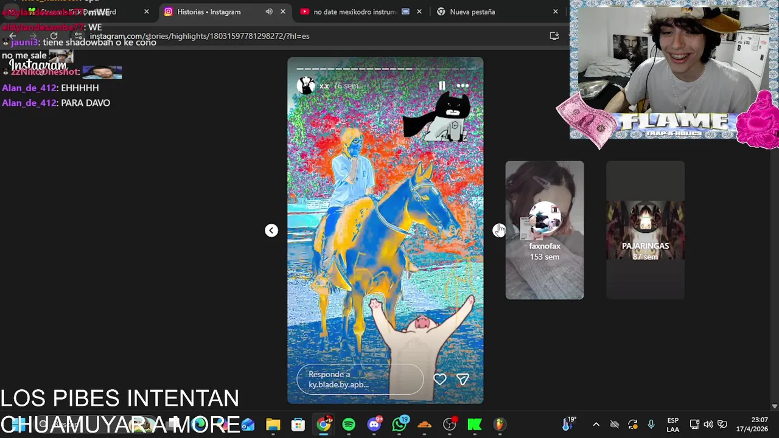Open Outlook from the taskbar
779x438 pixels.
pos(248,425)
